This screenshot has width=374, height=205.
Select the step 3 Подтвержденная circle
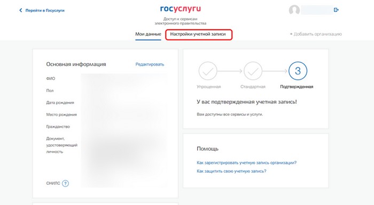pos(298,71)
